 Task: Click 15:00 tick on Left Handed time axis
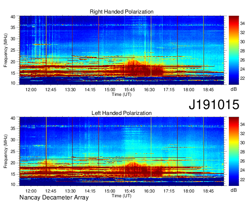coord(110,191)
